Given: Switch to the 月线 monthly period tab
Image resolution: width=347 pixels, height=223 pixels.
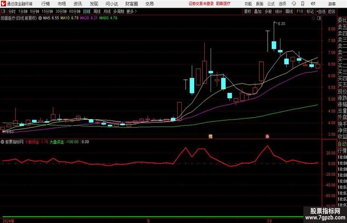Looking at the screenshot, I should pyautogui.click(x=107, y=11).
